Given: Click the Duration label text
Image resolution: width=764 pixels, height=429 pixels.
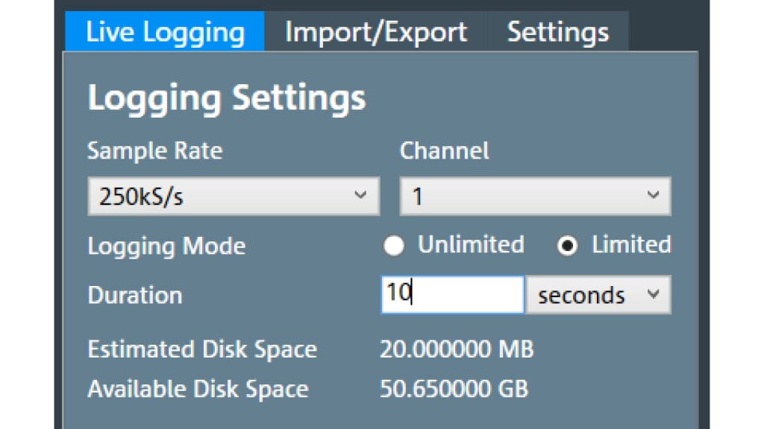Looking at the screenshot, I should click(135, 295).
